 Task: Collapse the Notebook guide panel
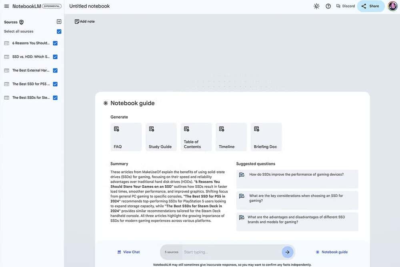coord(332,252)
